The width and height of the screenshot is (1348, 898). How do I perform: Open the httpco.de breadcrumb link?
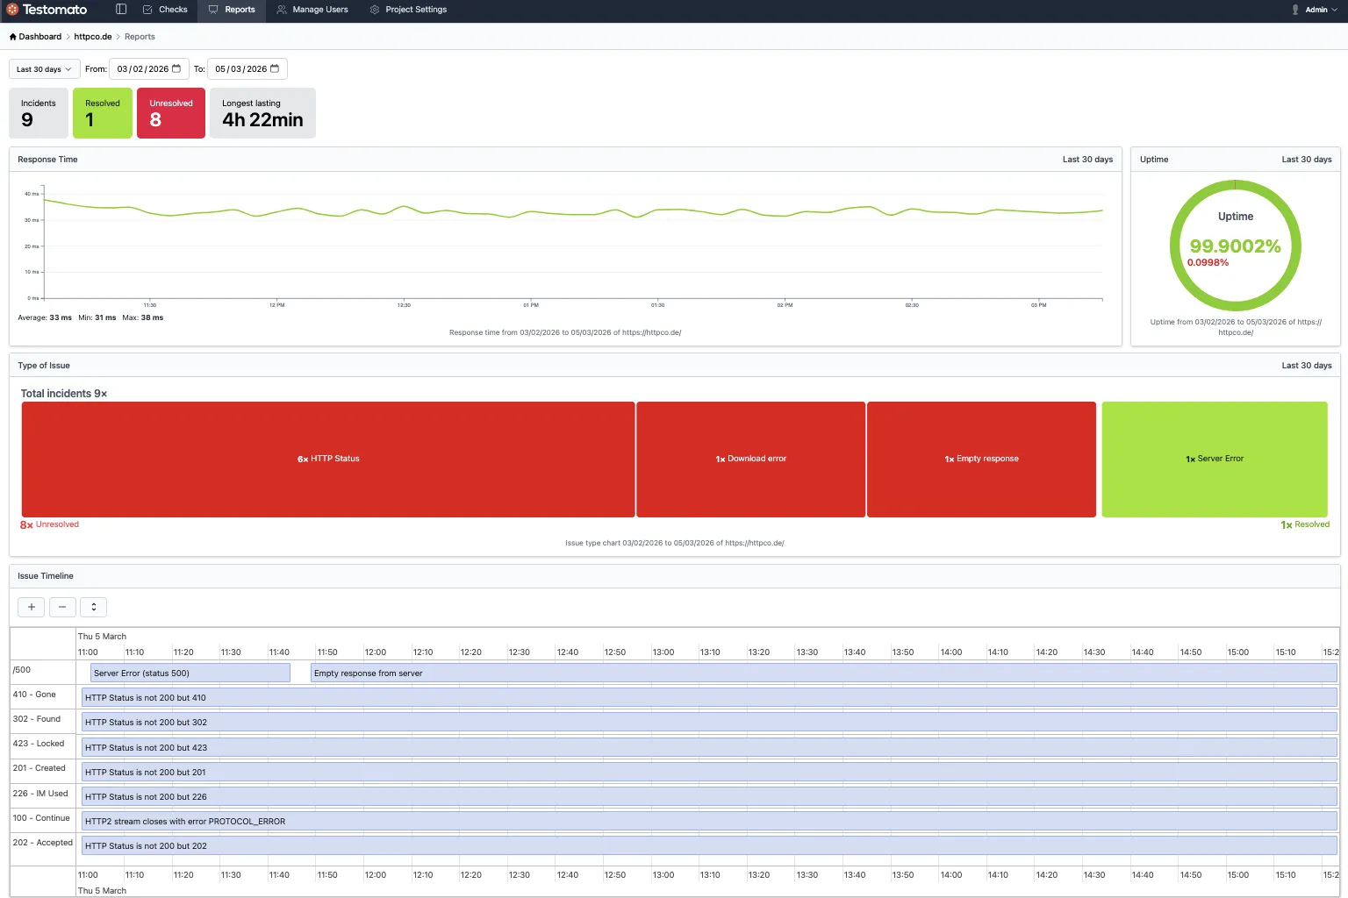coord(91,36)
